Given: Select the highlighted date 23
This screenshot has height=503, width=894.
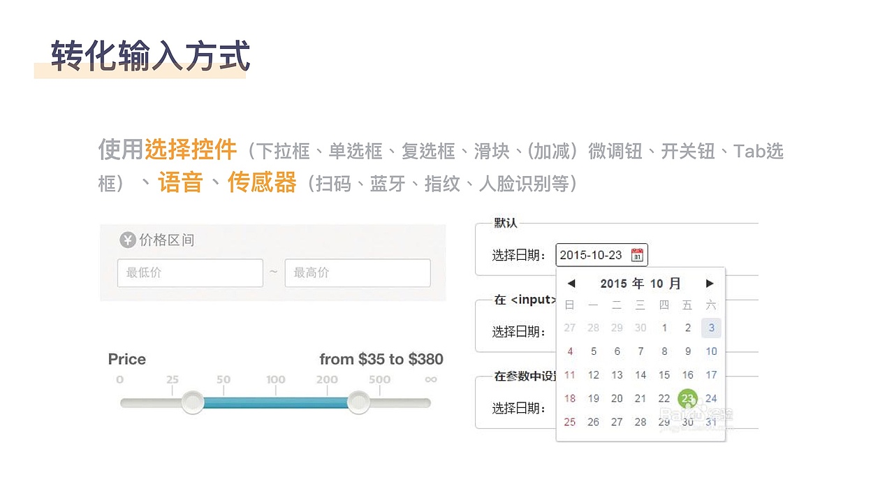Looking at the screenshot, I should [687, 398].
